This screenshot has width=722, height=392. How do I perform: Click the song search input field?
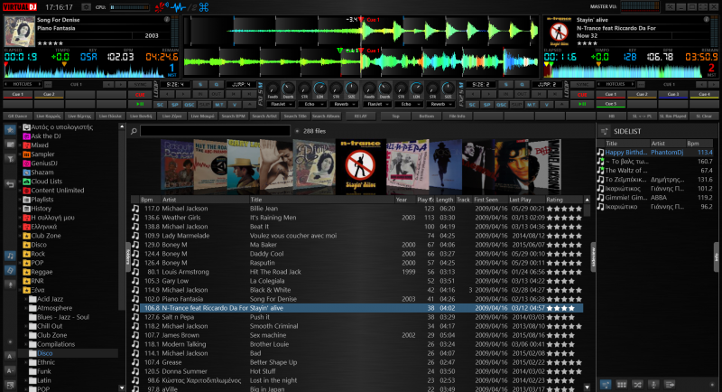click(215, 131)
